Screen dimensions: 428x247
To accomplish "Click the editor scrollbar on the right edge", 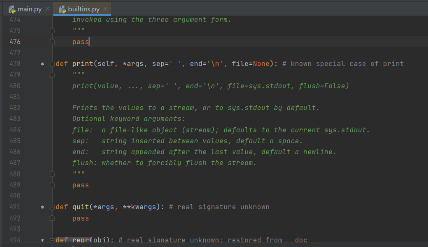I will click(425, 126).
